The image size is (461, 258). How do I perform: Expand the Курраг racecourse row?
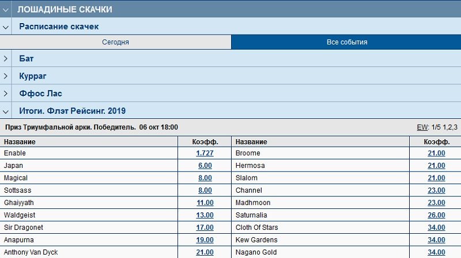[x=6, y=76]
